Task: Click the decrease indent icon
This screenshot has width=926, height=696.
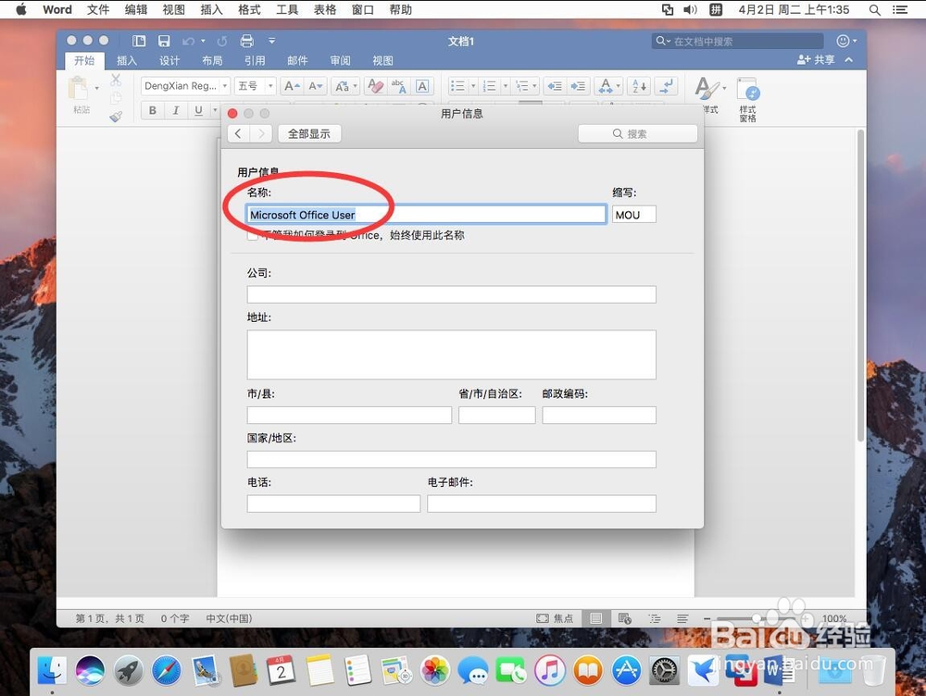Action: click(x=554, y=86)
